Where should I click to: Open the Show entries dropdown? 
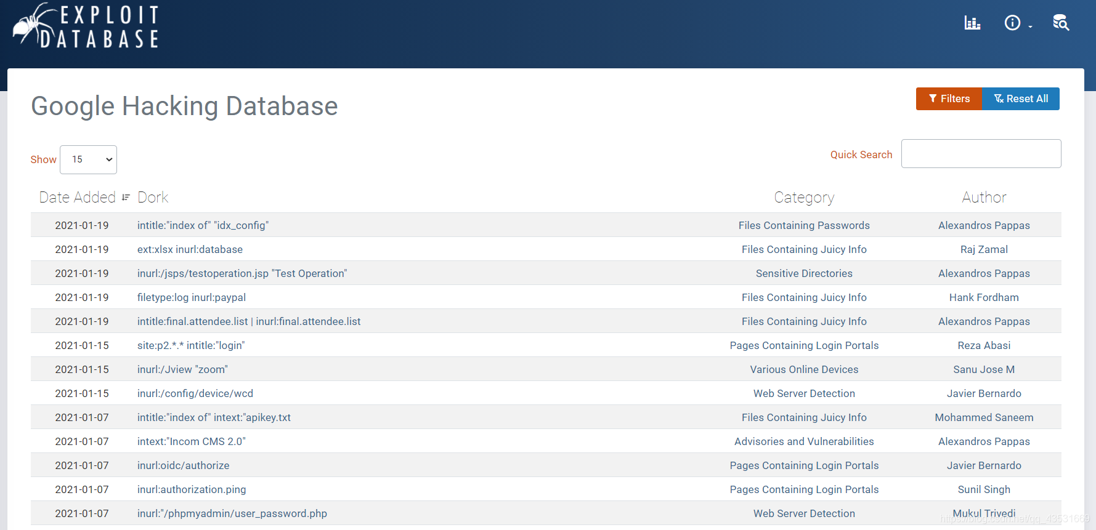coord(89,159)
